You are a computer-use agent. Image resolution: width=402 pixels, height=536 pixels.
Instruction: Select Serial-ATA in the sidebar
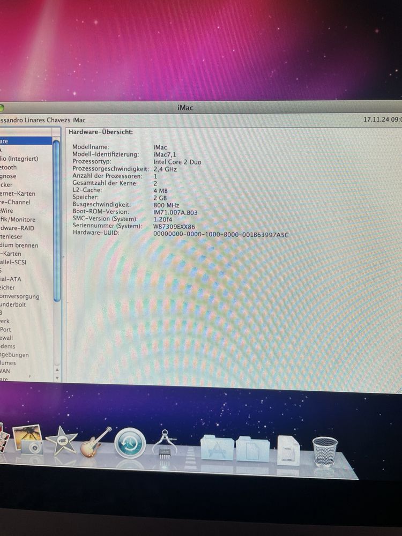[x=11, y=279]
